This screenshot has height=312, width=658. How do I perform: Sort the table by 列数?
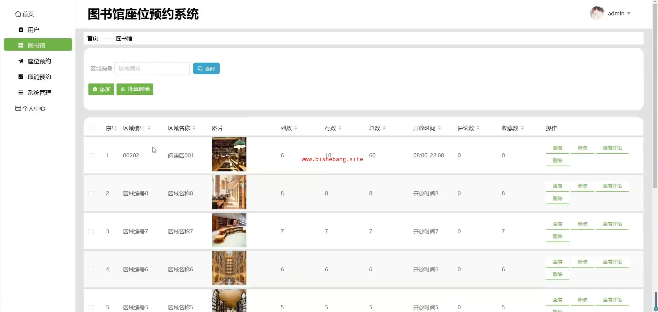coord(296,128)
